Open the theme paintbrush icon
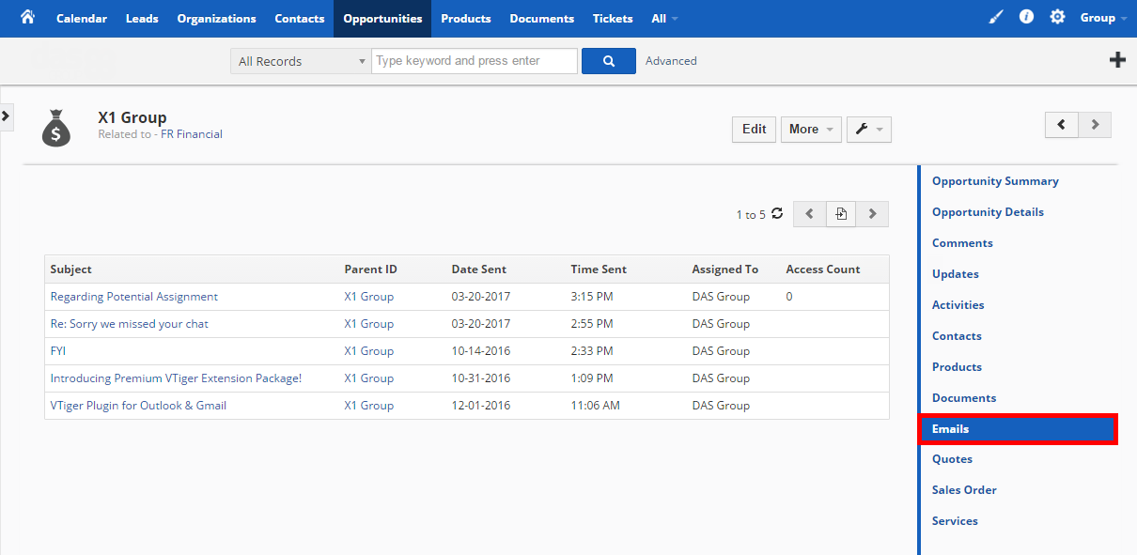1137x555 pixels. click(997, 18)
